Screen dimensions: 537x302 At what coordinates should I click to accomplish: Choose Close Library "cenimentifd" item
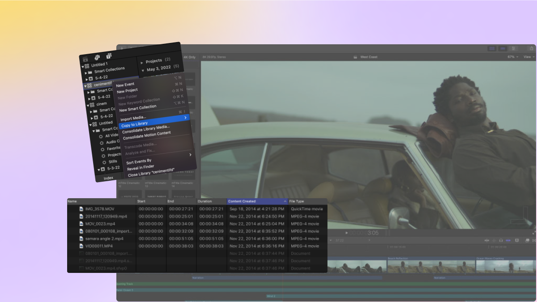point(151,172)
